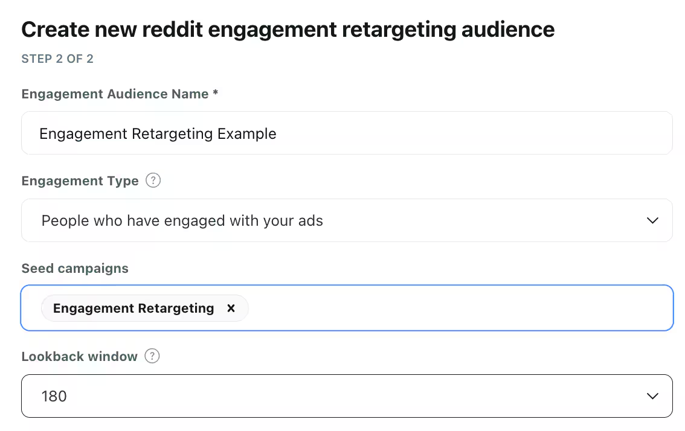Select the 180 lookback window value
Image resolution: width=685 pixels, height=431 pixels.
(x=54, y=396)
